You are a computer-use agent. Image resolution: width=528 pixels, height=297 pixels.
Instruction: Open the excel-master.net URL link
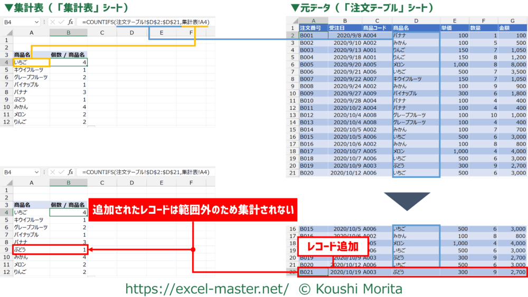pos(206,289)
